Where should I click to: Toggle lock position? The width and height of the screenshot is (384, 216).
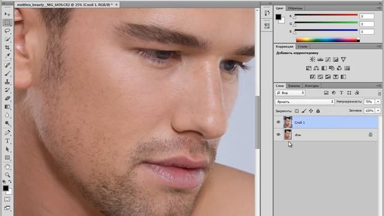click(x=311, y=111)
